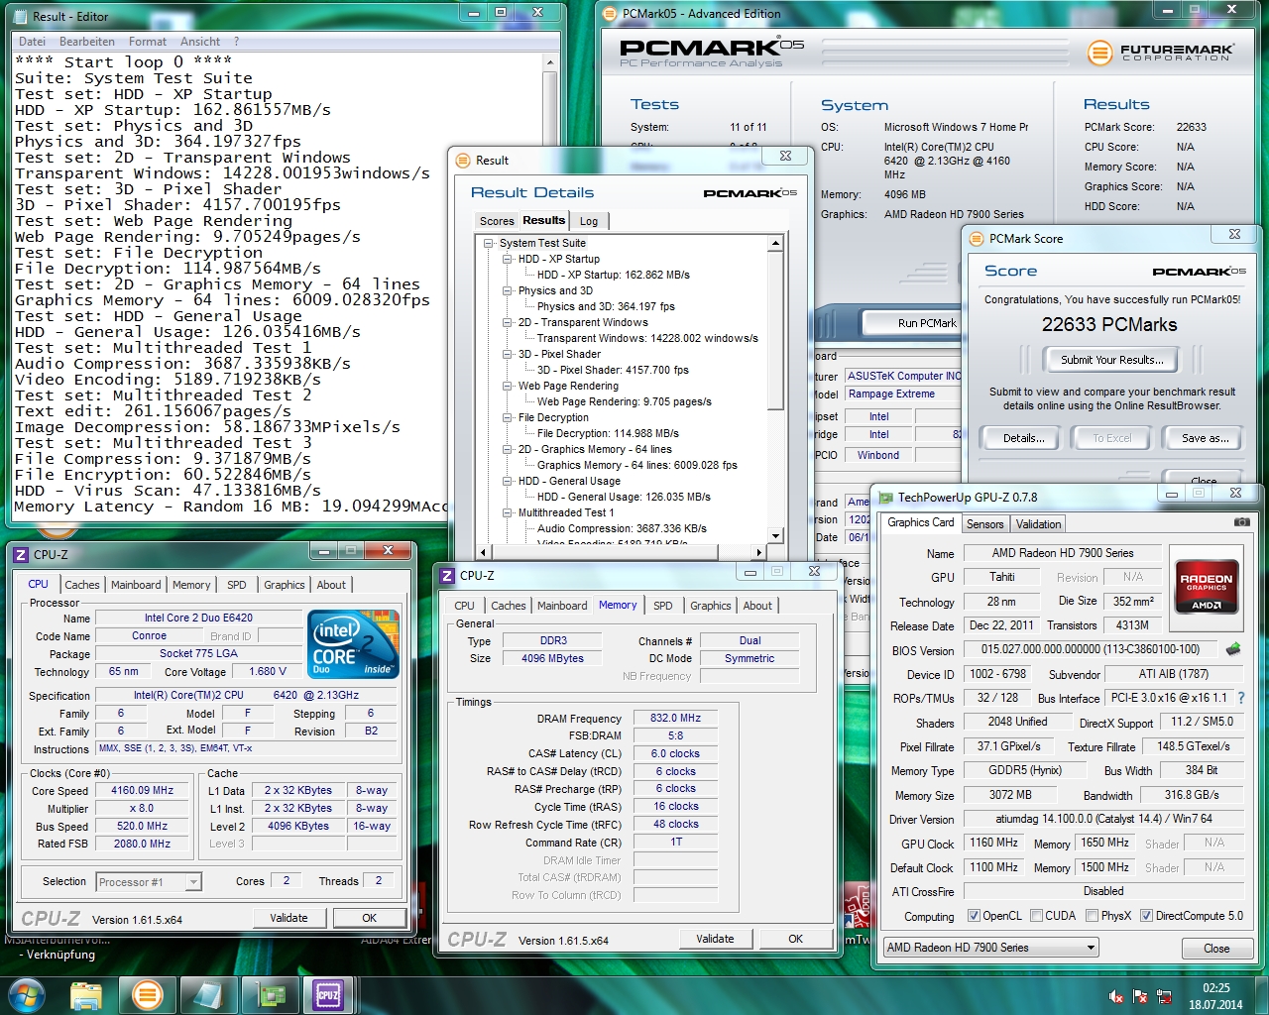1269x1015 pixels.
Task: Click Close button in GPU-Z
Action: point(1216,949)
